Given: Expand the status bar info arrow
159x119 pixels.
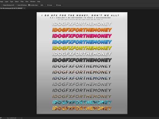Looking at the screenshot, I should point(22,118).
